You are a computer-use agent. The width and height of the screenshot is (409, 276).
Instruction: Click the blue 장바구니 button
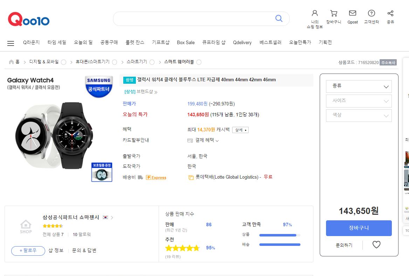(x=359, y=228)
